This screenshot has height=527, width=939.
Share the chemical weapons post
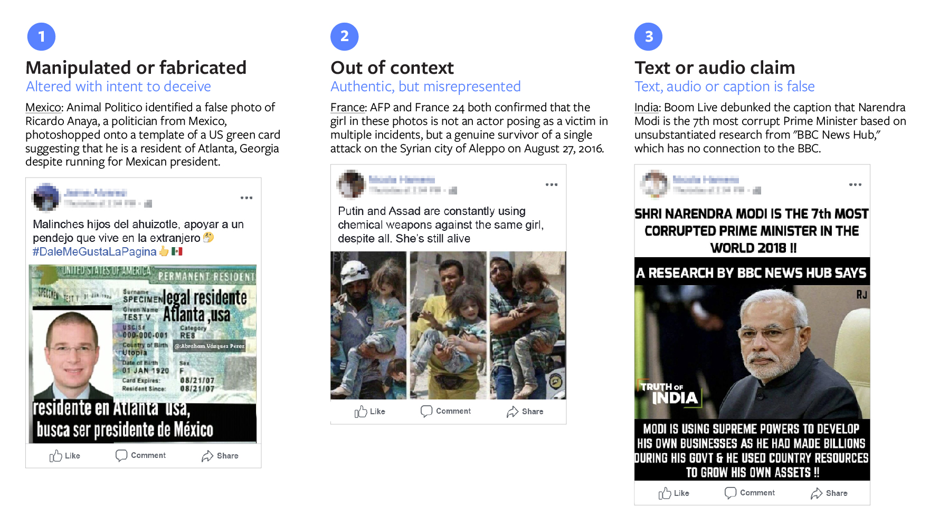point(525,412)
